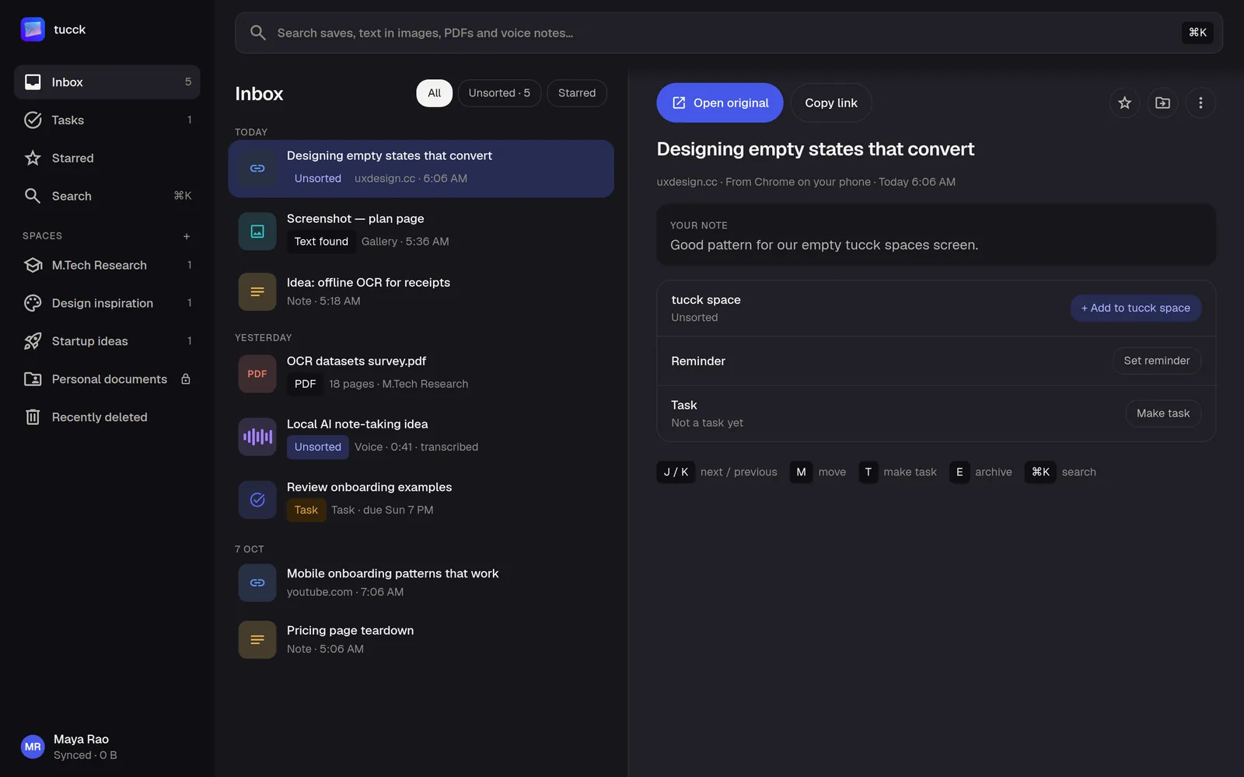
Task: Click the lock icon beside Personal documents
Action: click(x=186, y=379)
